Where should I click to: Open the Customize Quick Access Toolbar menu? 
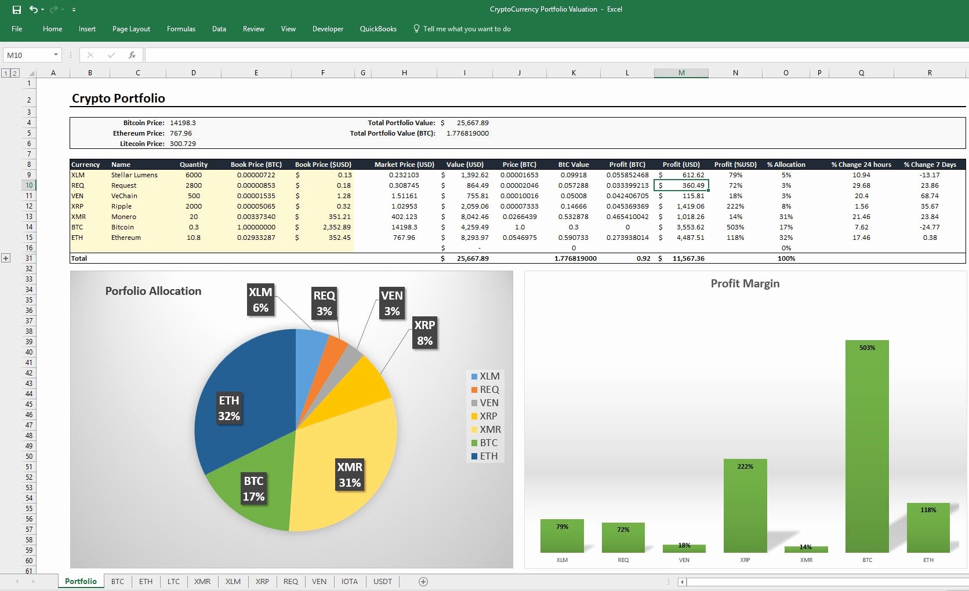point(74,9)
